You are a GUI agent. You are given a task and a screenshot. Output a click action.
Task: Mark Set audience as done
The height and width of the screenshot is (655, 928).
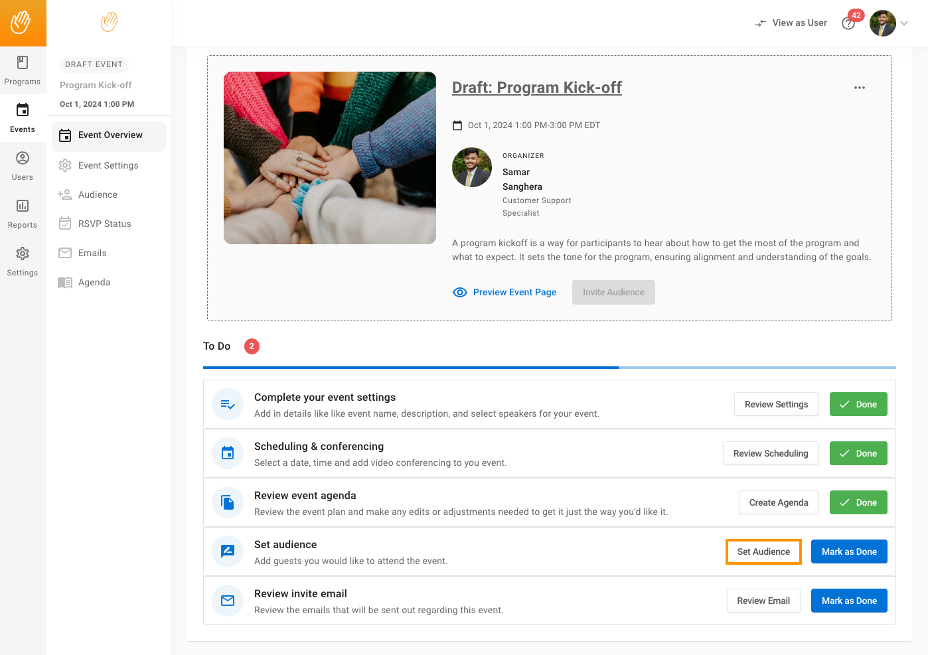click(x=849, y=551)
